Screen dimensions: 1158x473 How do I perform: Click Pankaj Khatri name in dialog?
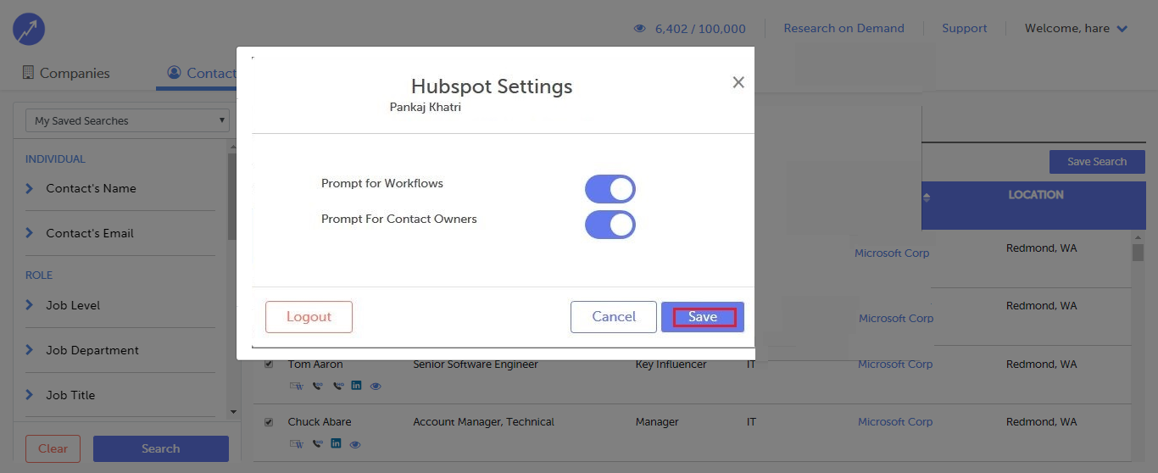pos(426,107)
